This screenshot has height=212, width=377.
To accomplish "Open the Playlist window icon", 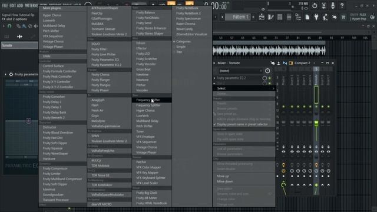I will (x=262, y=17).
